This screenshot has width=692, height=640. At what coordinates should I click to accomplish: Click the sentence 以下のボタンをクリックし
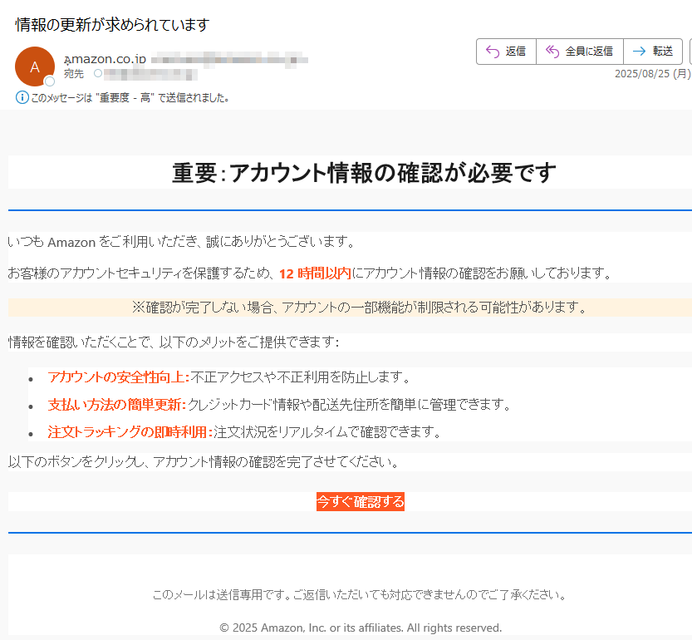click(x=204, y=462)
